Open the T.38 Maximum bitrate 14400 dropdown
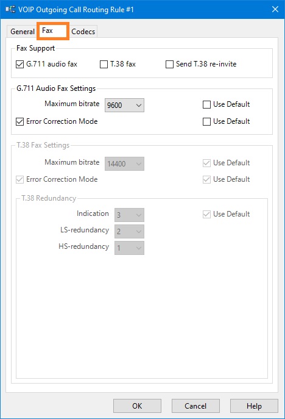This screenshot has width=285, height=419. pos(124,163)
